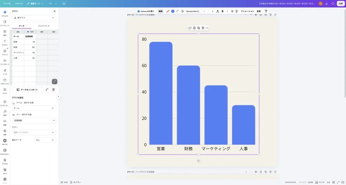Move page 2 up with chevron
346x185 pixels.
pos(246,172)
